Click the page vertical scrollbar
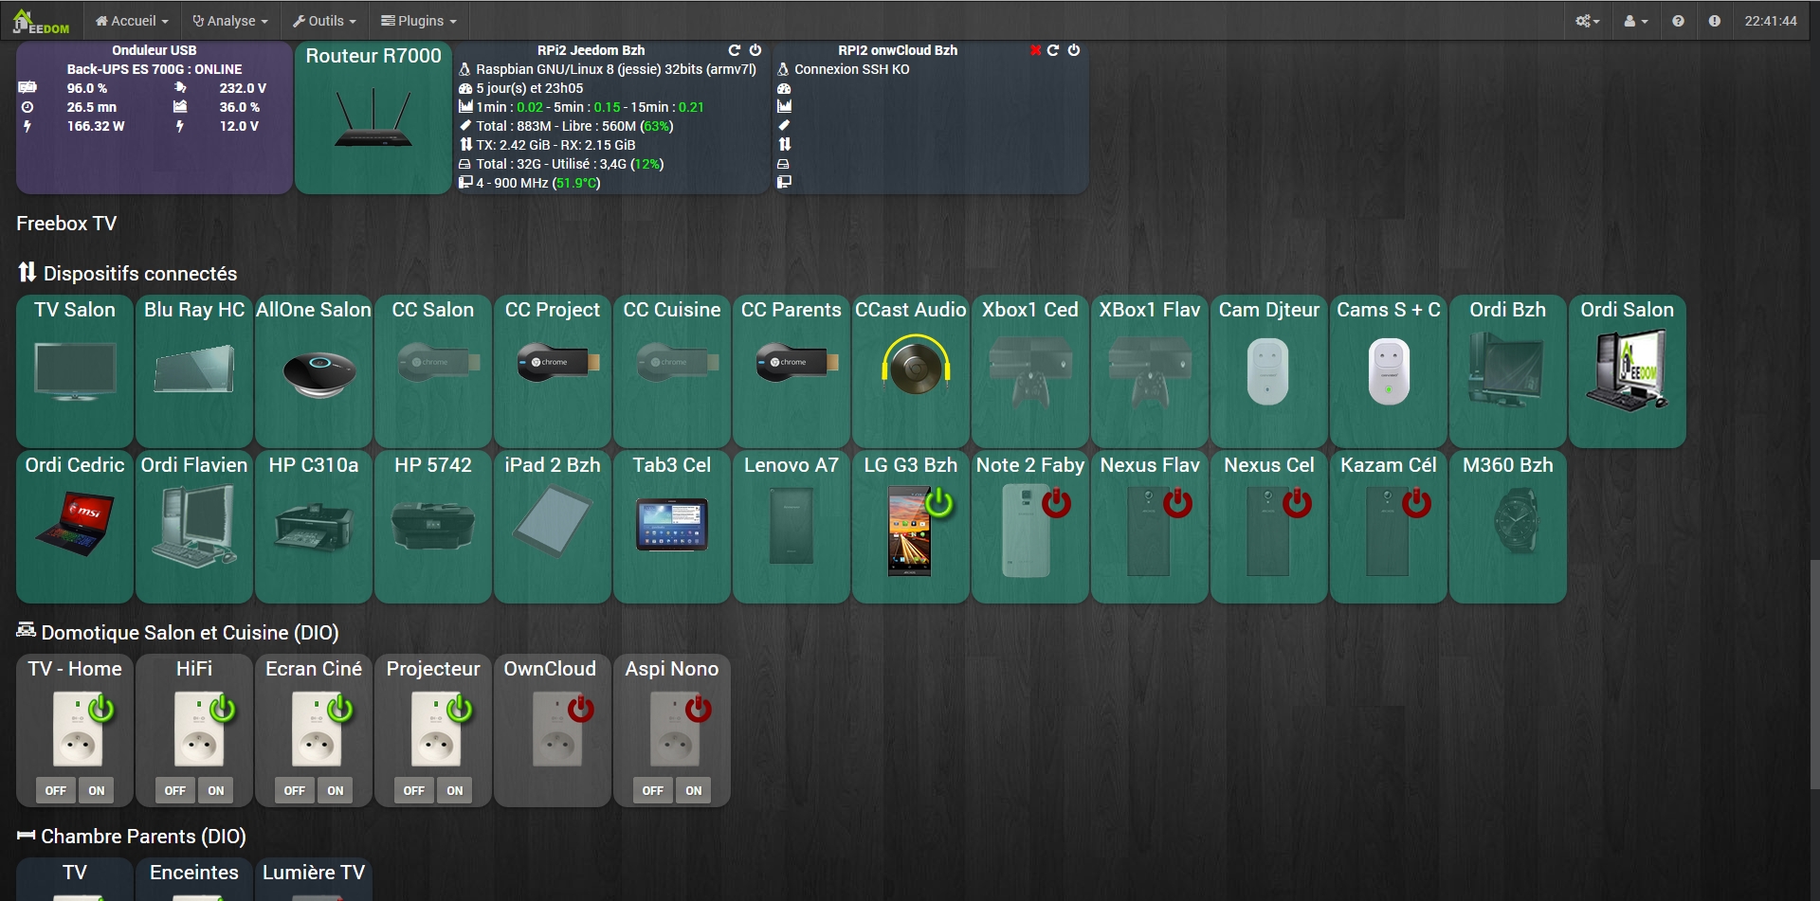The image size is (1820, 901). pyautogui.click(x=1814, y=673)
